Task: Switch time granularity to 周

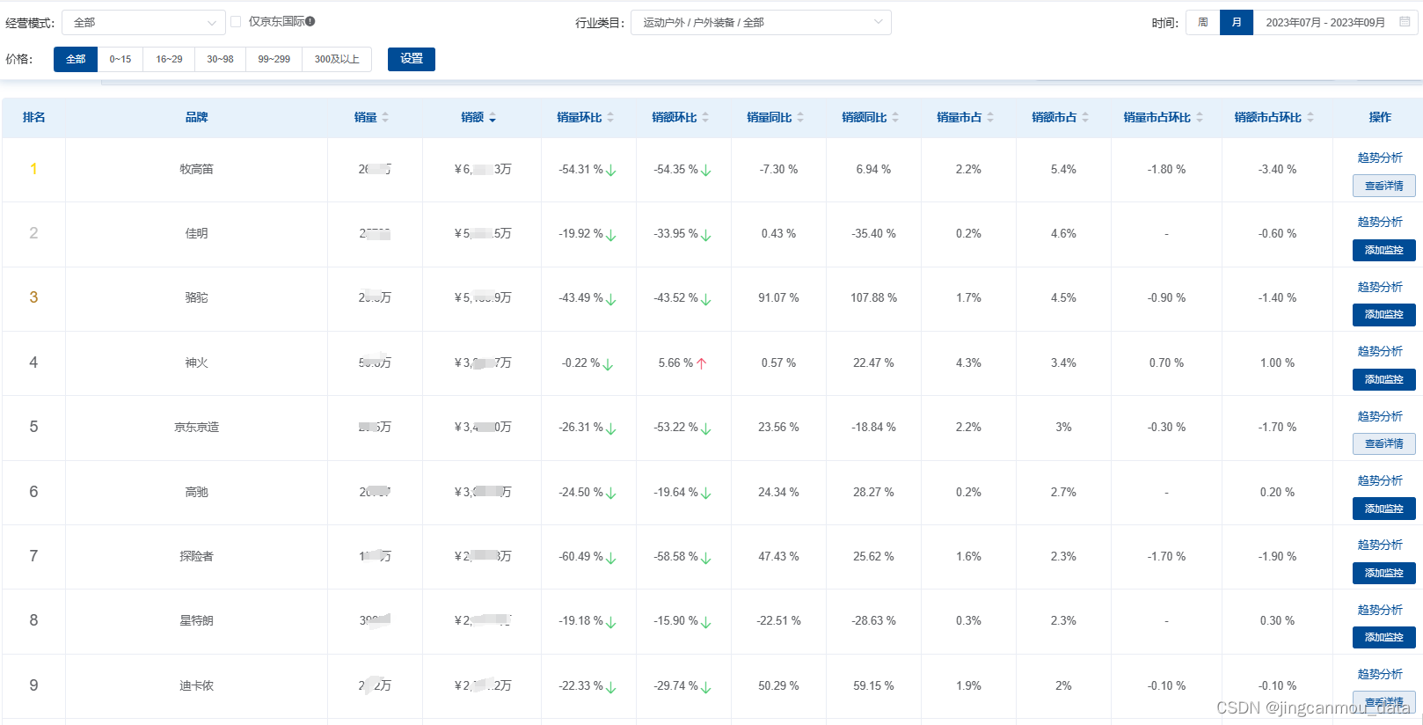Action: [1203, 23]
